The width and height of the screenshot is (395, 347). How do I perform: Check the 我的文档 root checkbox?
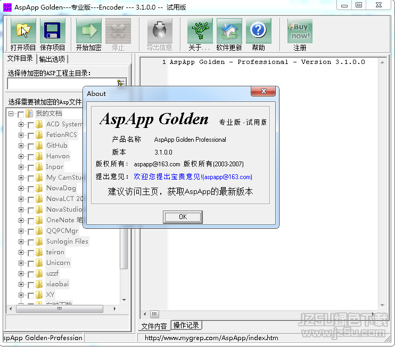tap(21, 115)
